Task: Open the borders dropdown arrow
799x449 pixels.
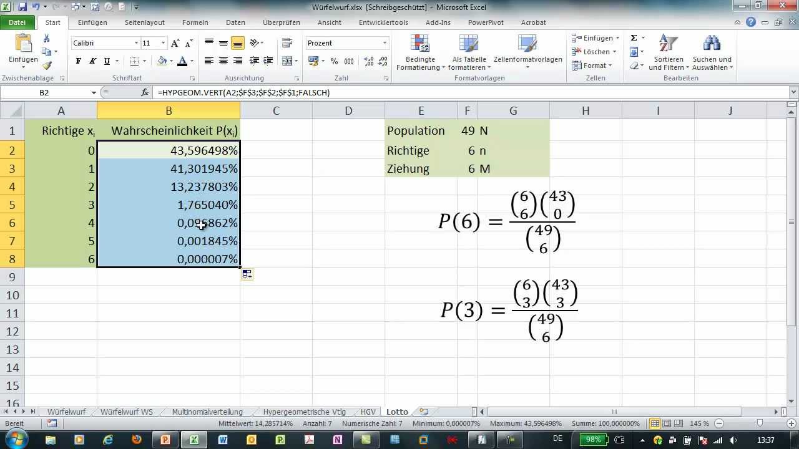Action: 144,61
